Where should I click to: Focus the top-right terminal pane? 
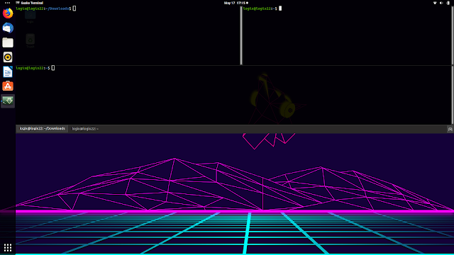click(347, 35)
